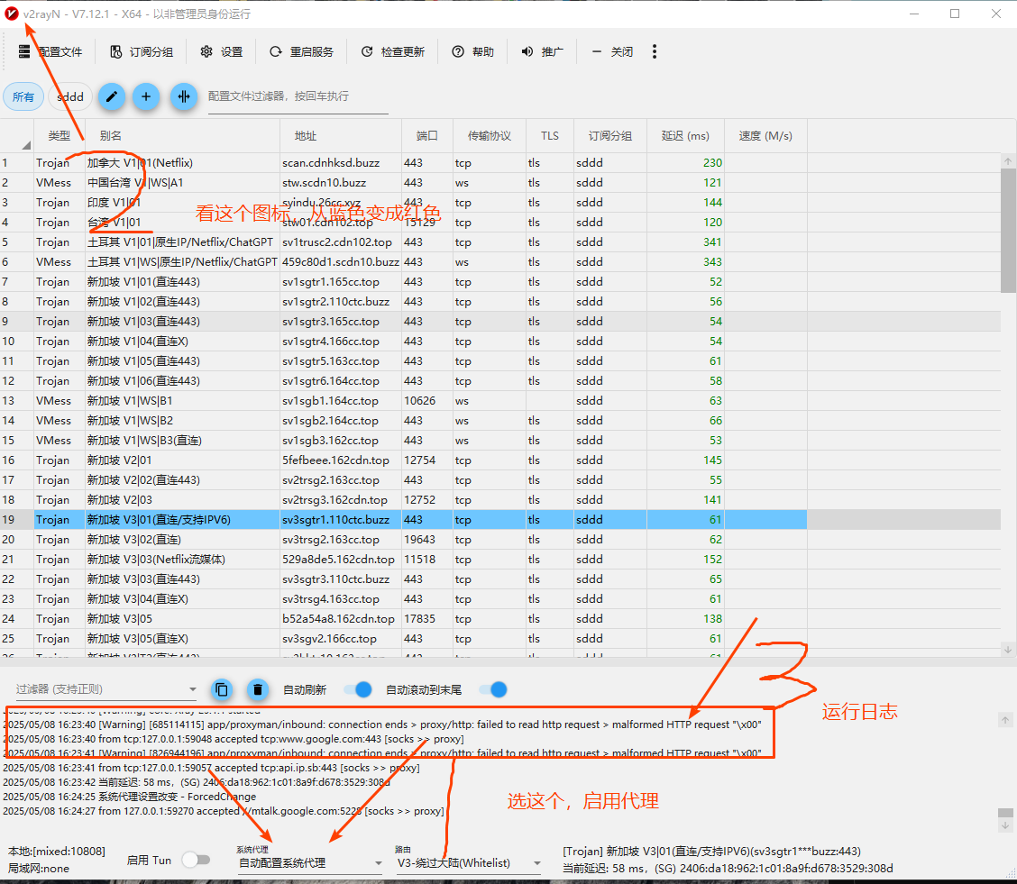Sort by the TLS column header
The width and height of the screenshot is (1017, 884).
549,136
